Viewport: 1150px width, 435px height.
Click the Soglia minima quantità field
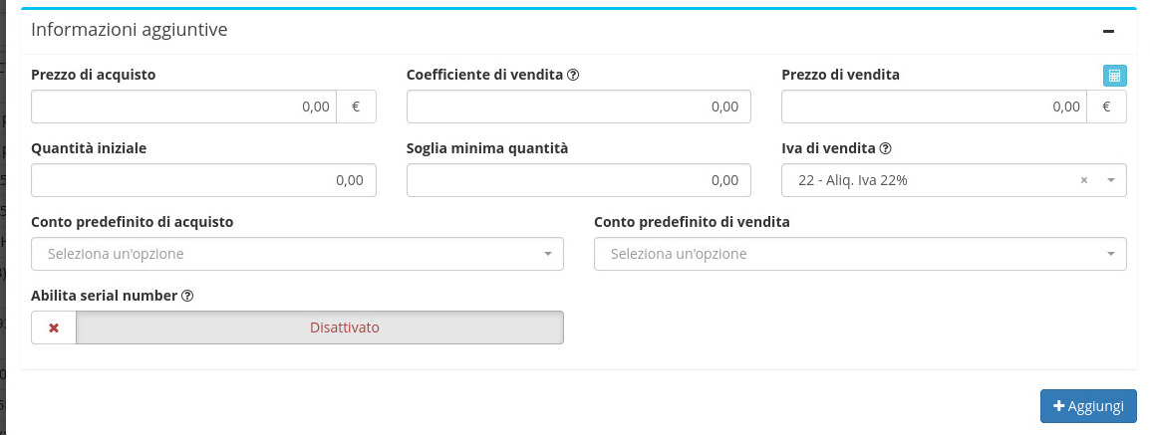click(578, 180)
